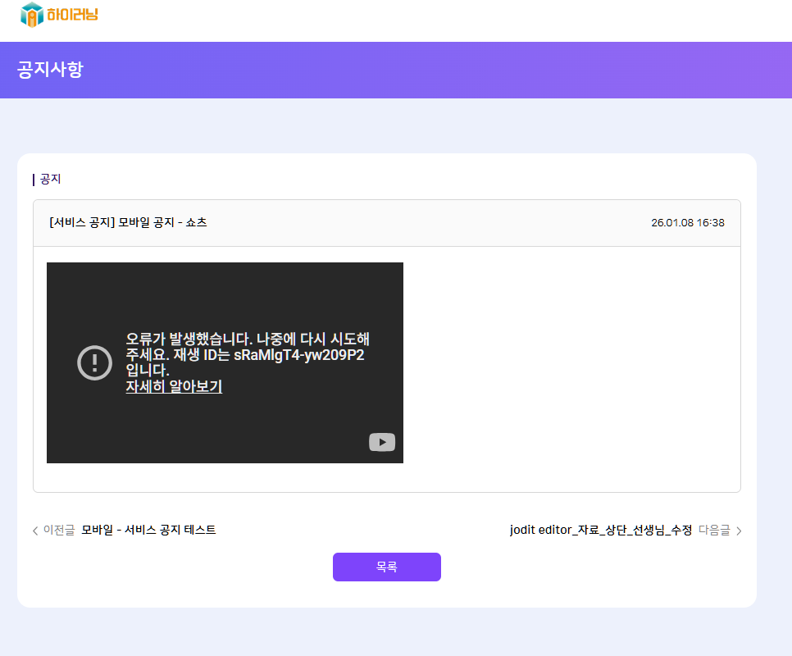
Task: Click the right chevron for next post
Action: point(739,531)
